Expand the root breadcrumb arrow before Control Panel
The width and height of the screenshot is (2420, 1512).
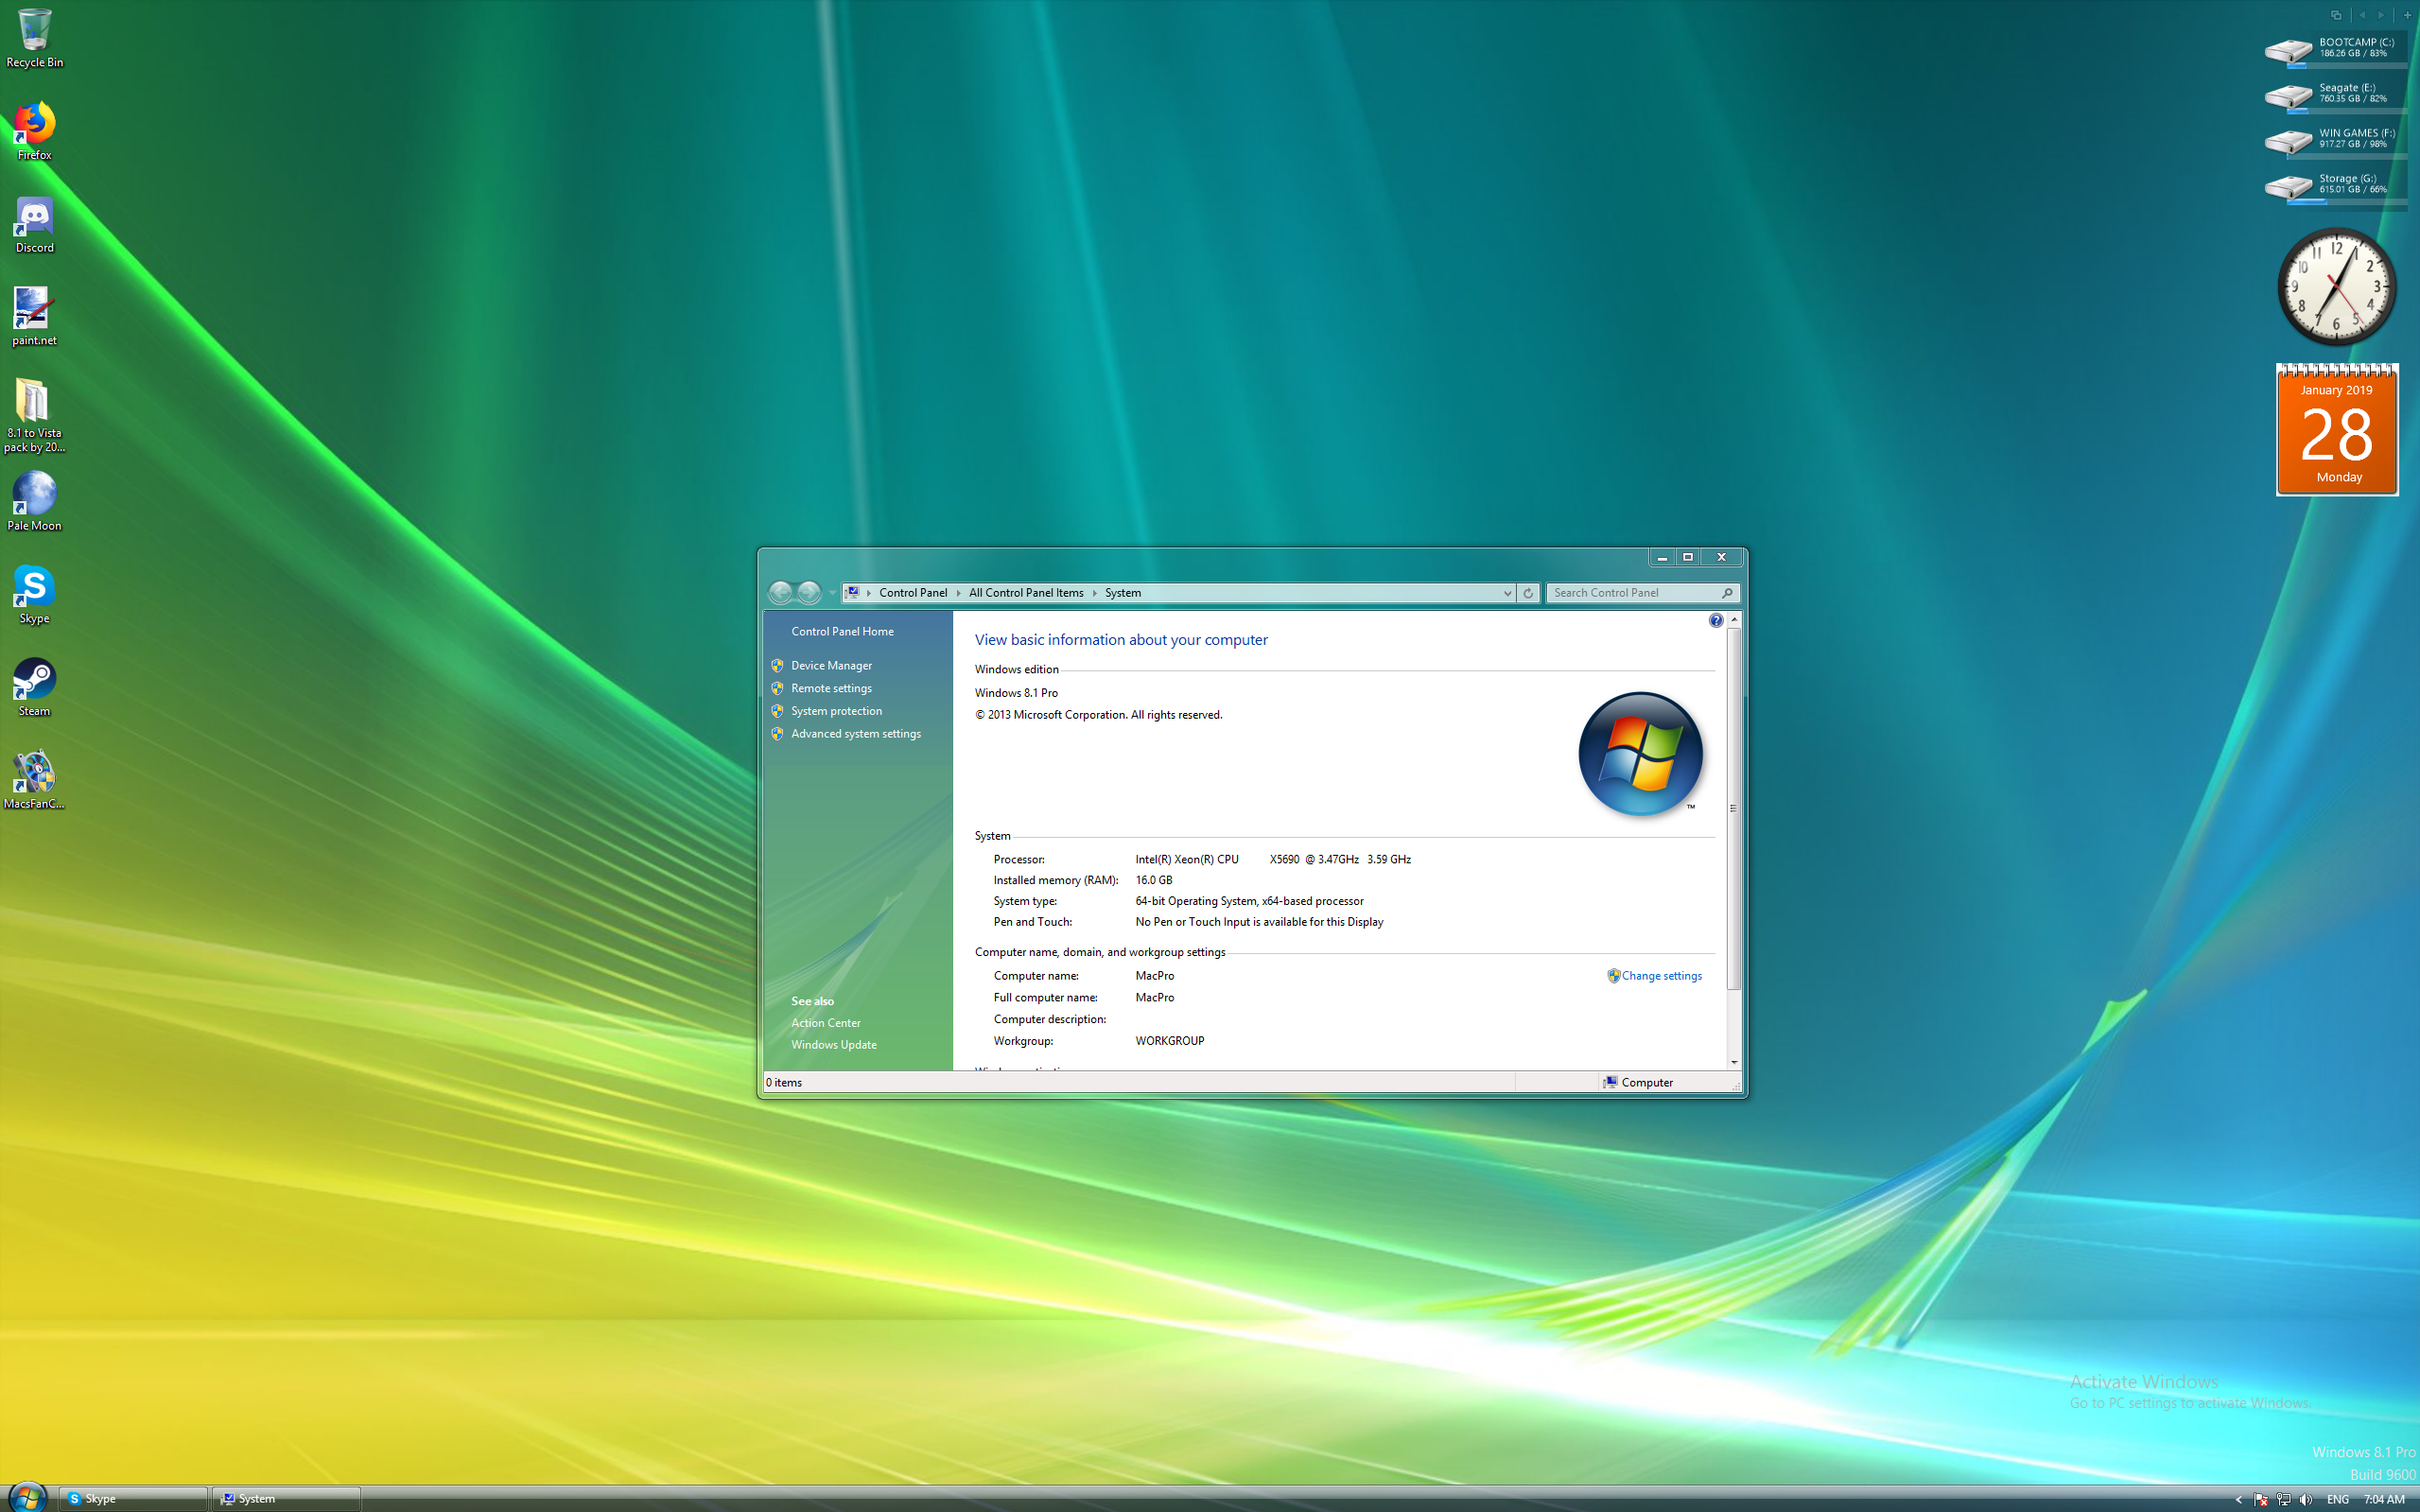(x=869, y=593)
